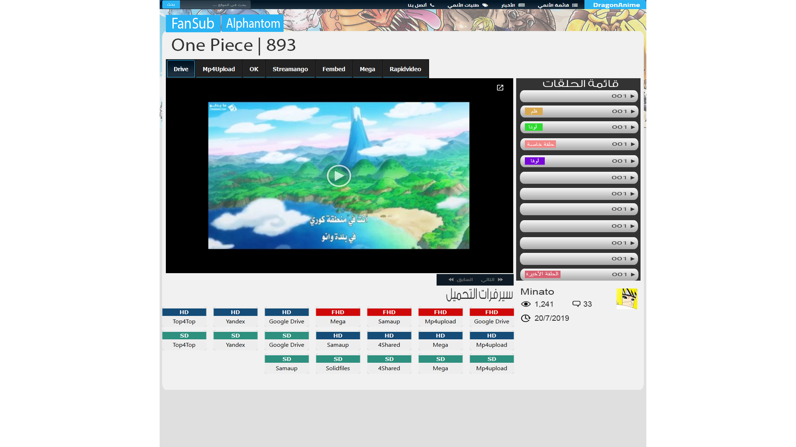The height and width of the screenshot is (447, 796).
Task: Open video player in new window icon
Action: (500, 88)
